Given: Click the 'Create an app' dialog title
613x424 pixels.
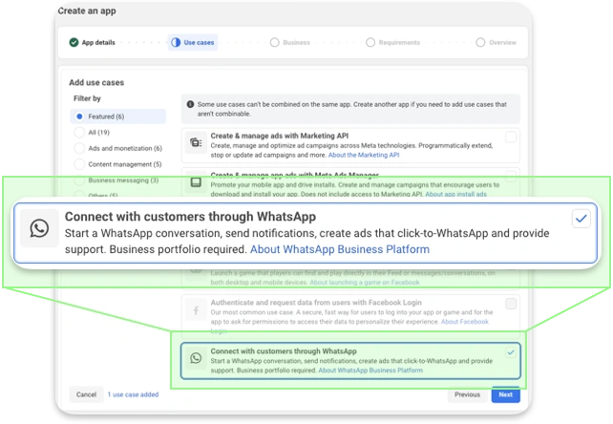Looking at the screenshot, I should tap(87, 11).
